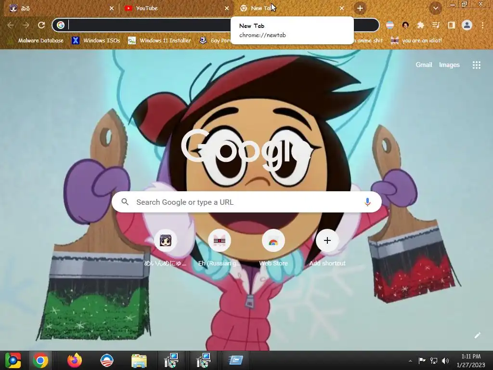The width and height of the screenshot is (493, 370).
Task: Open the trans flag extension icon
Action: coord(390,25)
